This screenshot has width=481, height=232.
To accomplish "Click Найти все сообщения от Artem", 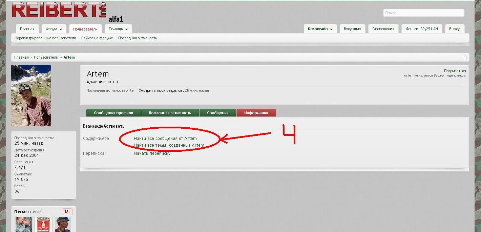I will 165,139.
